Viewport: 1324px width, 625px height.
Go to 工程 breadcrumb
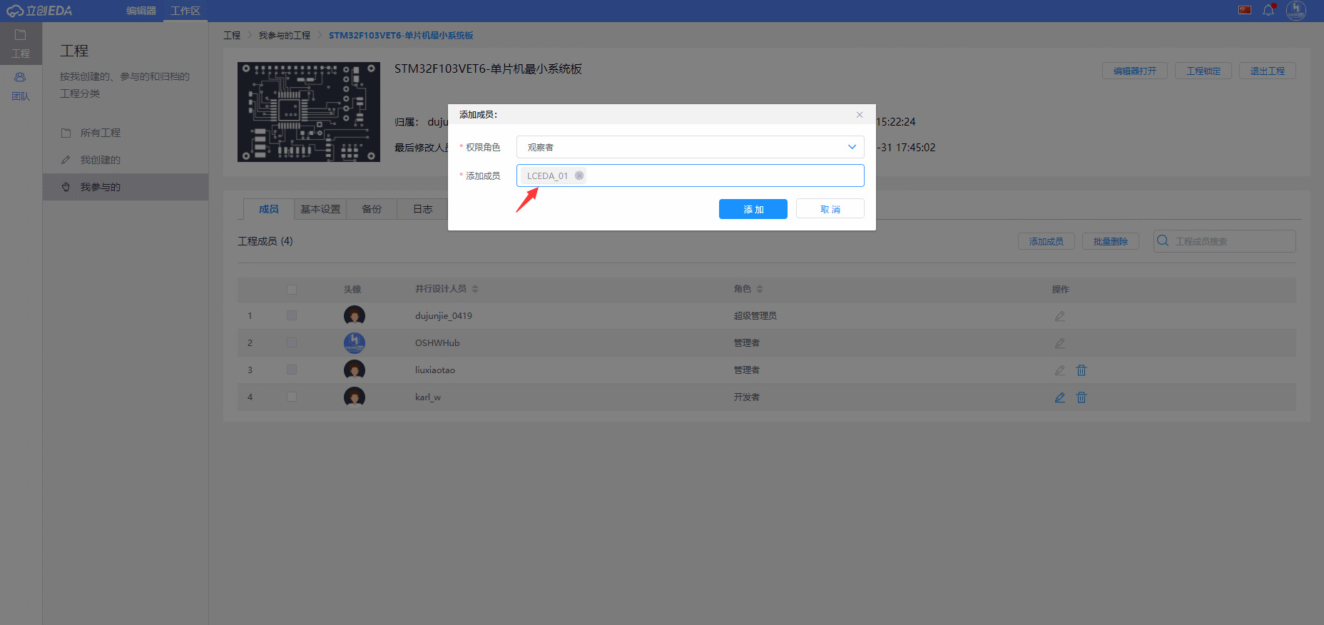click(232, 35)
